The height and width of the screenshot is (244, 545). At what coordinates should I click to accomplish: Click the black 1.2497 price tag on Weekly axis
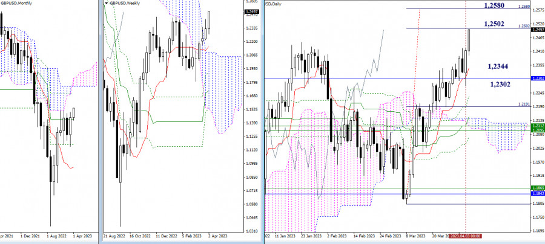[251, 12]
